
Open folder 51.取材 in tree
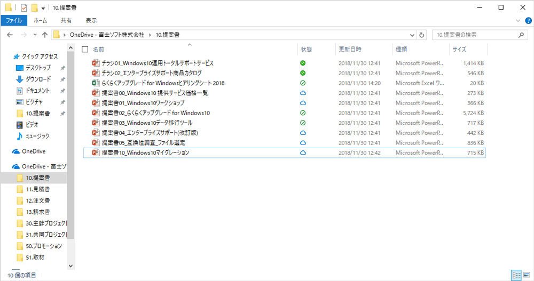click(x=35, y=258)
